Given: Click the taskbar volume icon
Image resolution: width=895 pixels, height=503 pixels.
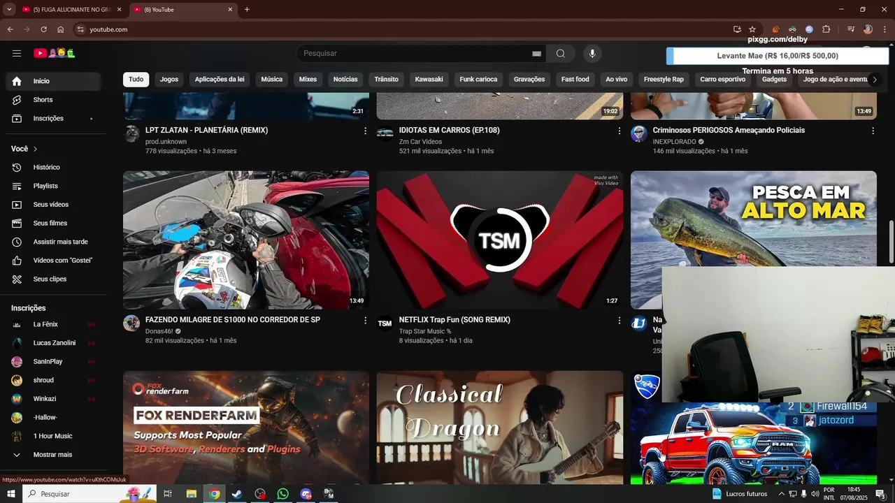Looking at the screenshot, I should 815,494.
